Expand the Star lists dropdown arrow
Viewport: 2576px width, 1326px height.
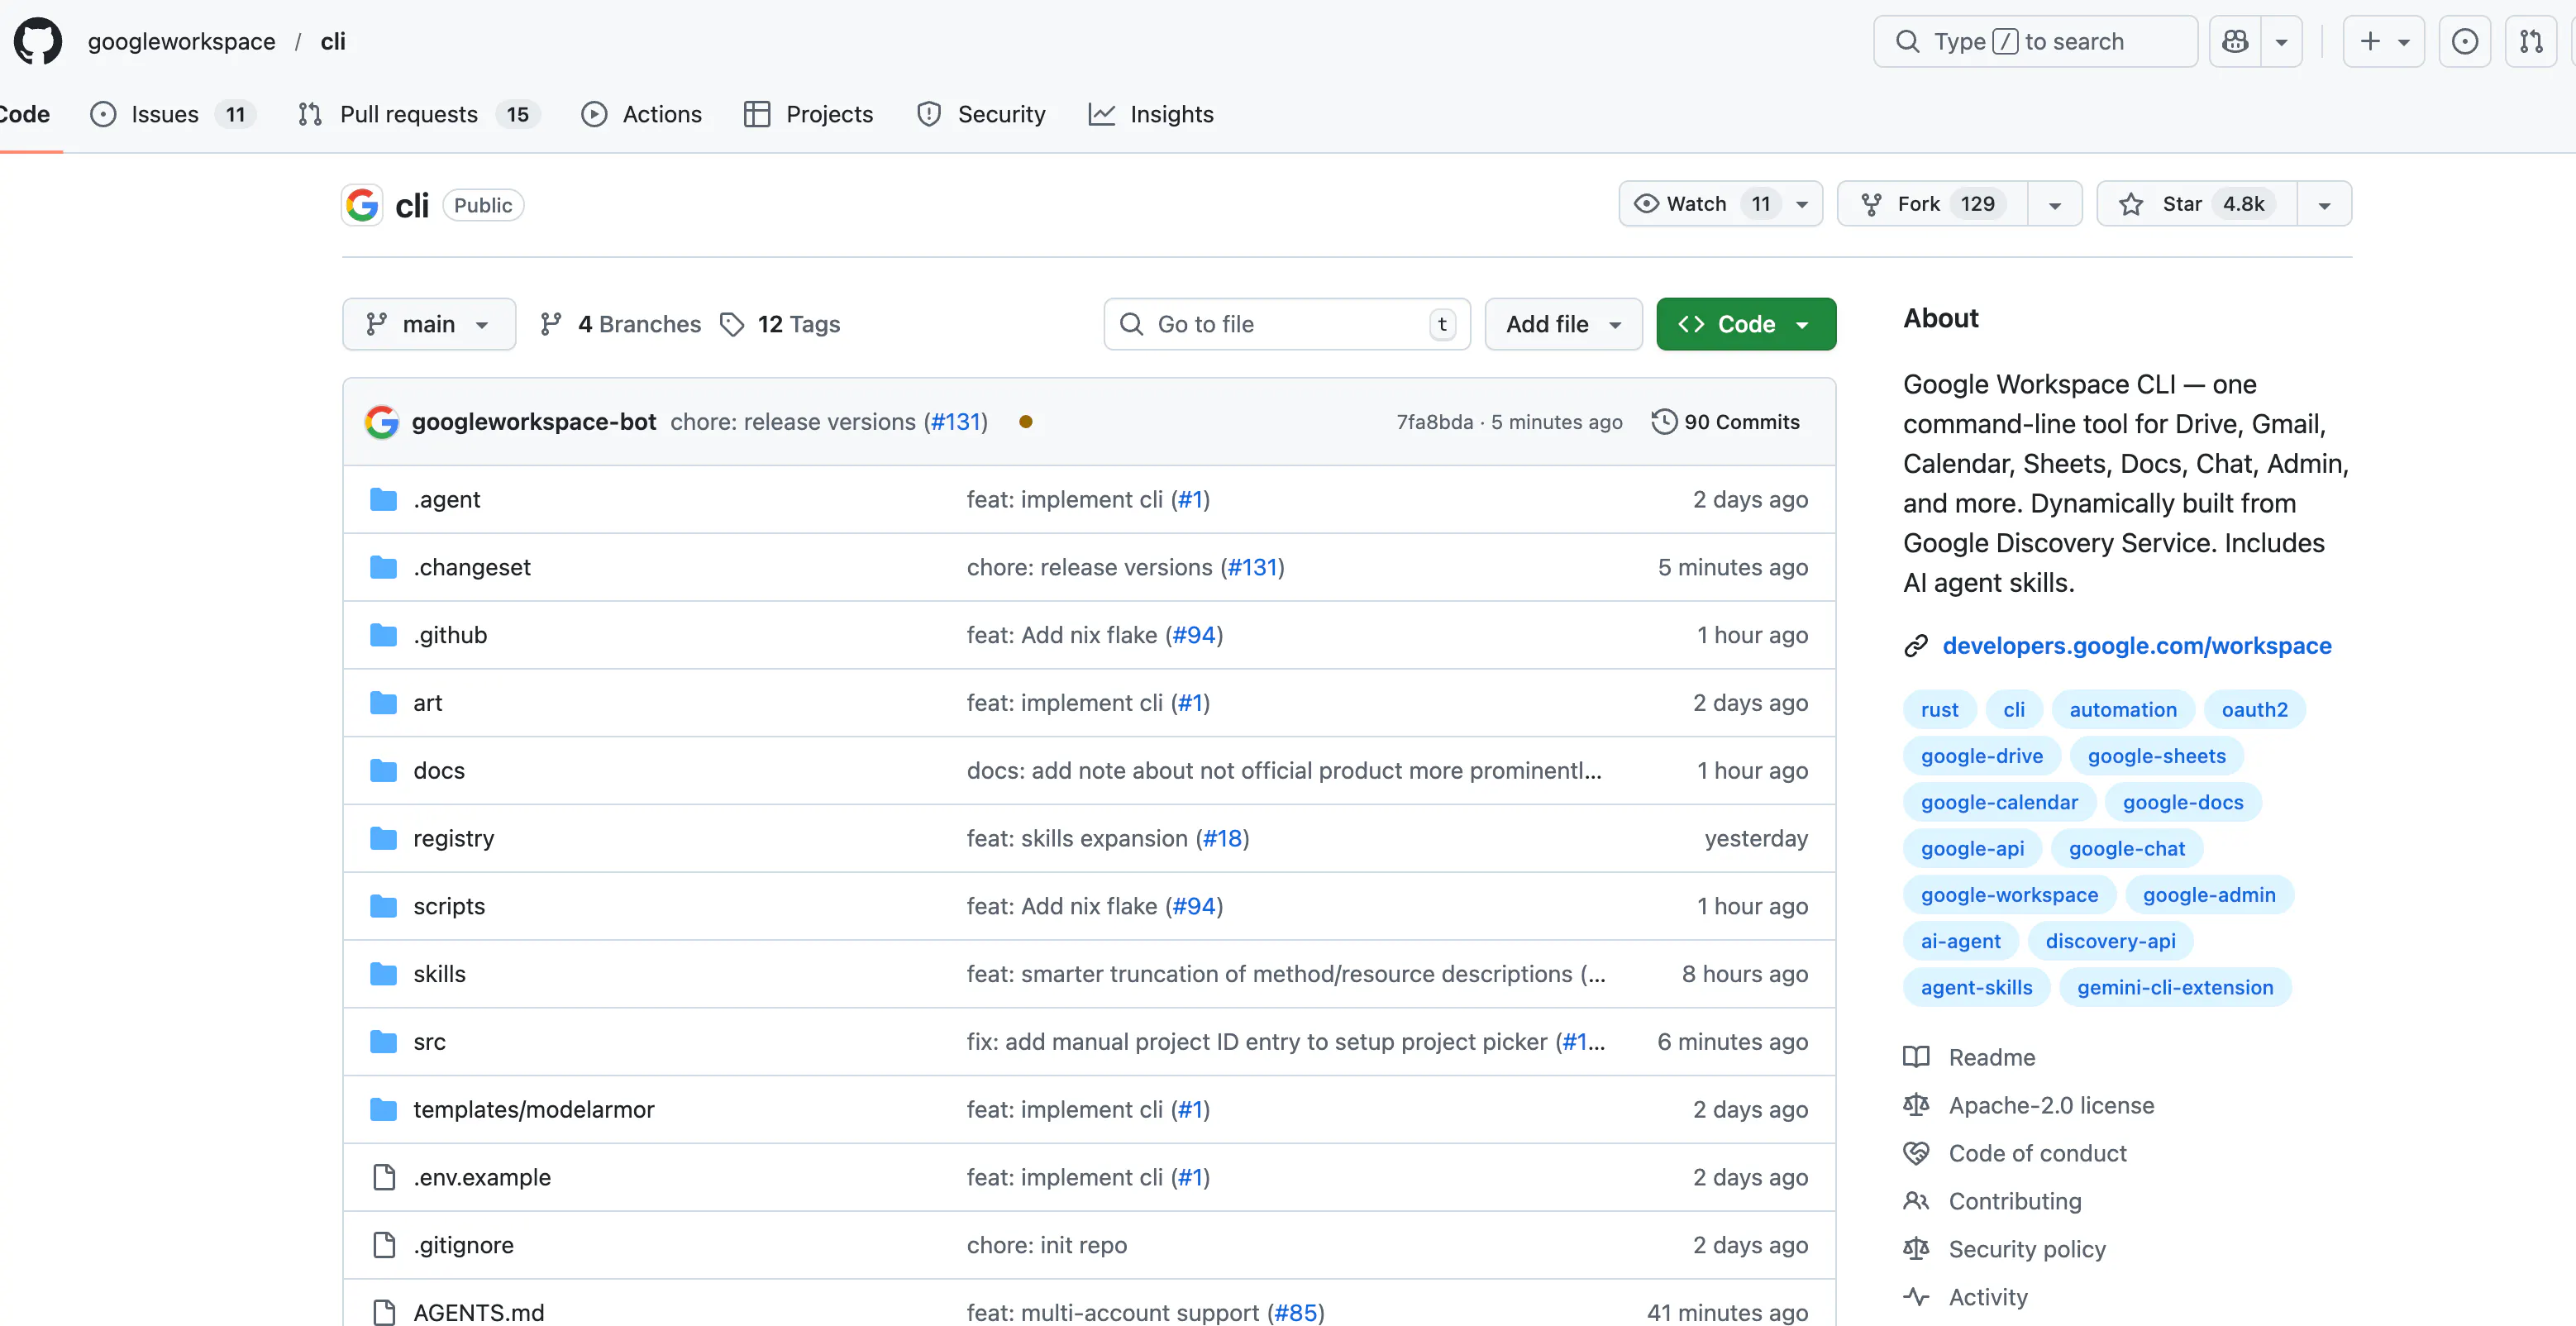[2324, 204]
